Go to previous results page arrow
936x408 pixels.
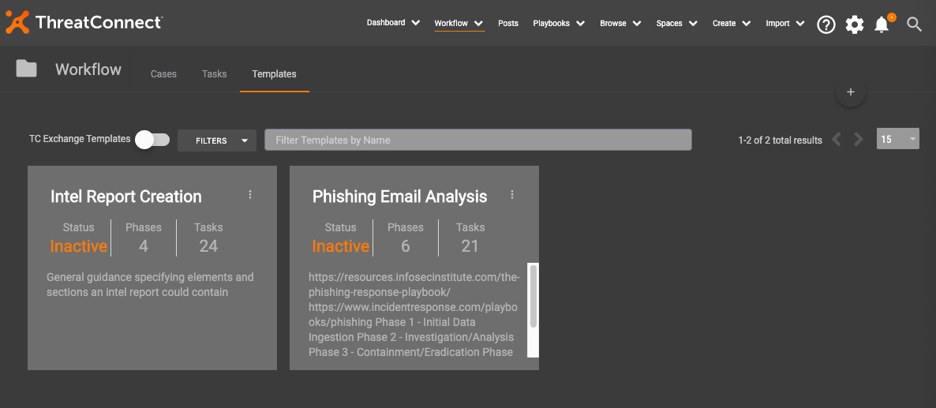(x=837, y=140)
